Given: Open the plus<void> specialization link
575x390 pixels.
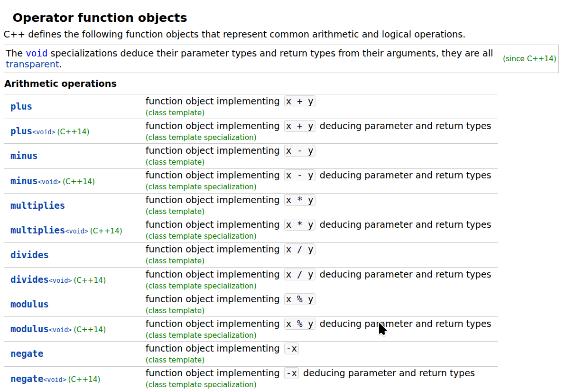Looking at the screenshot, I should click(x=33, y=131).
